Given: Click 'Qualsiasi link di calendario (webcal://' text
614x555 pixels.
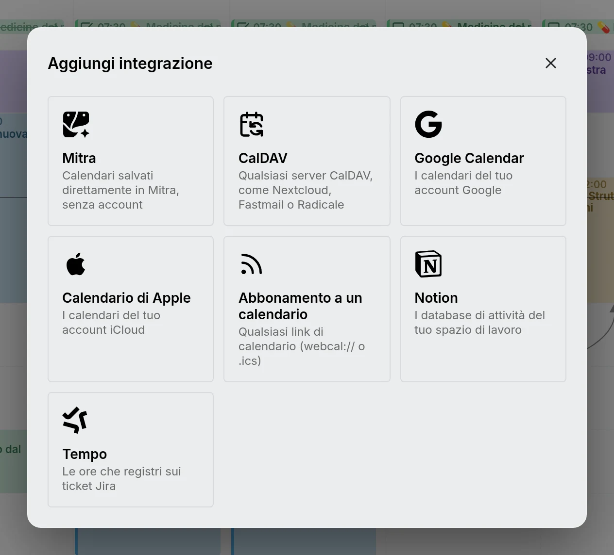Looking at the screenshot, I should [302, 346].
